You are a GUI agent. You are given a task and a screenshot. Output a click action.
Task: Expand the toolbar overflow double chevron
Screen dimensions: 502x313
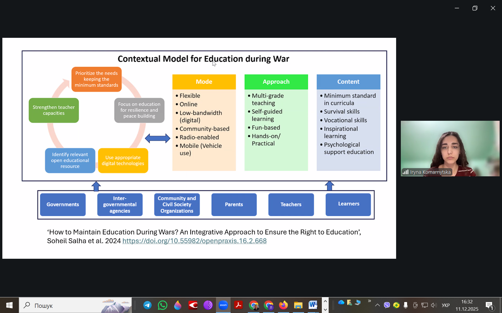click(369, 301)
